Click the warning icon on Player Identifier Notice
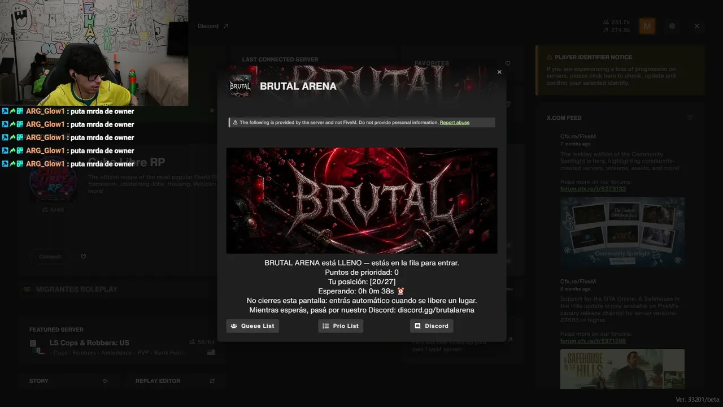723x407 pixels. (550, 58)
